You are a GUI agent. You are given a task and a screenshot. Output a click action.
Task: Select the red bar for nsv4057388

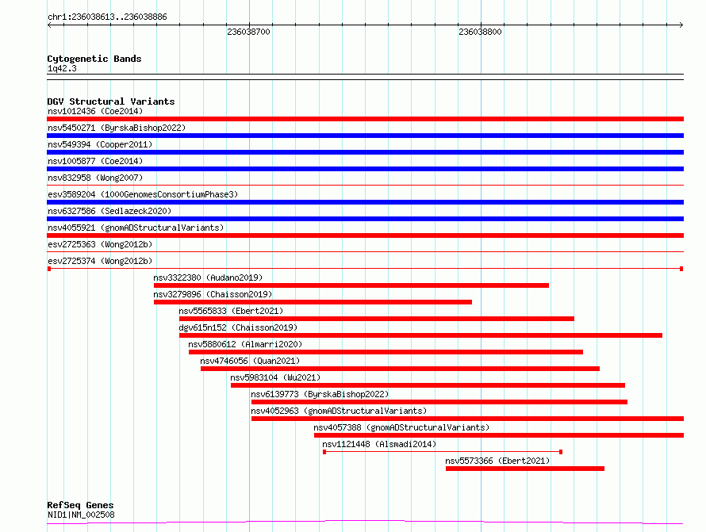coord(499,435)
